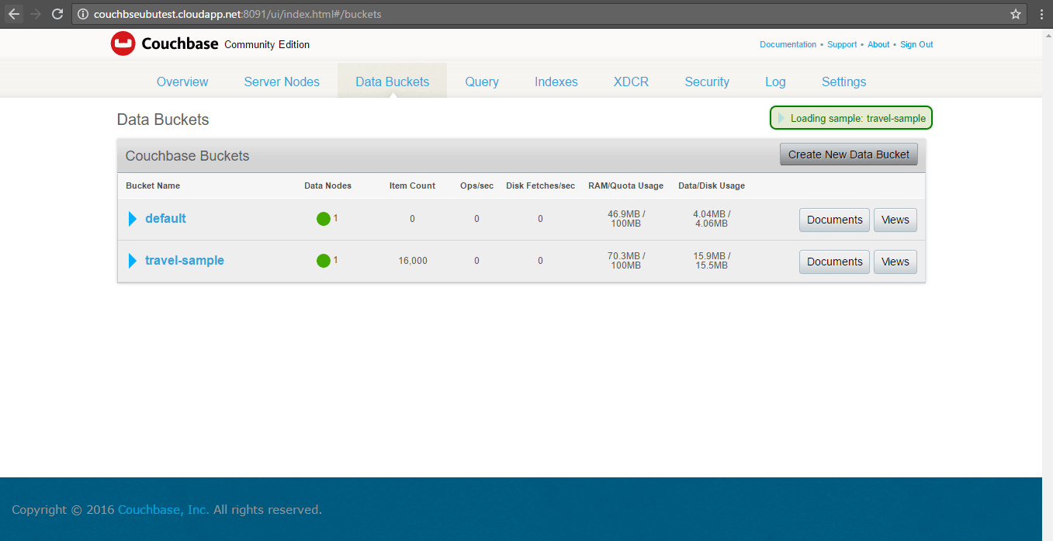Click the travel-sample bucket name
Viewport: 1053px width, 541px height.
184,260
